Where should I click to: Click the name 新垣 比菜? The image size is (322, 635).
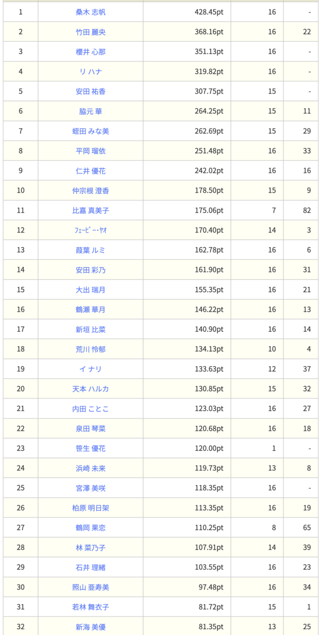(x=90, y=330)
